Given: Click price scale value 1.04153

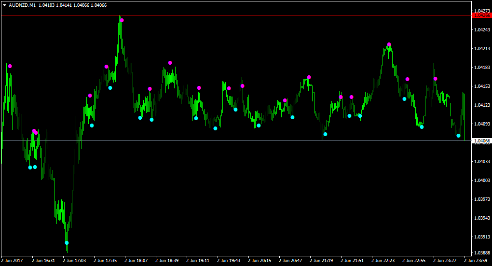Looking at the screenshot, I should tap(482, 86).
